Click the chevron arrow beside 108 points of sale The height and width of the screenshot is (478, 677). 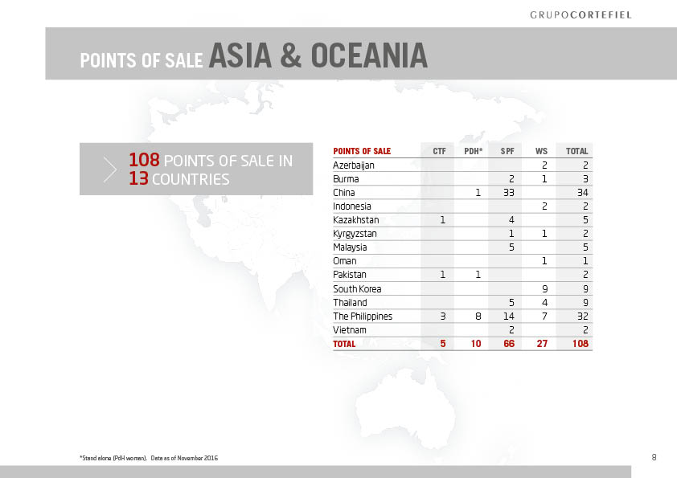click(109, 170)
